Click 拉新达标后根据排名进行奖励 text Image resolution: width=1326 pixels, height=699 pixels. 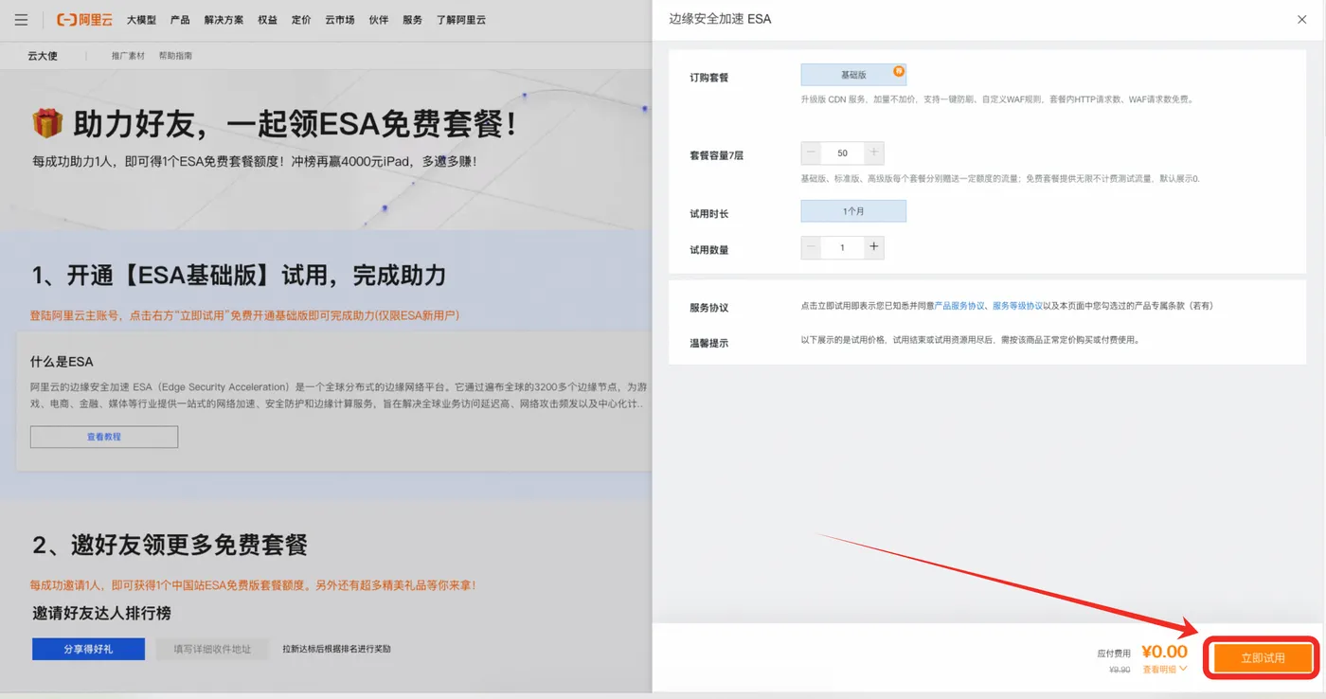[336, 649]
